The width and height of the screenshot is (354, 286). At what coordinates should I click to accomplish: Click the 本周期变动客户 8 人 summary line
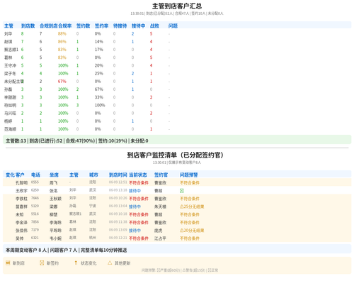(x=66, y=250)
